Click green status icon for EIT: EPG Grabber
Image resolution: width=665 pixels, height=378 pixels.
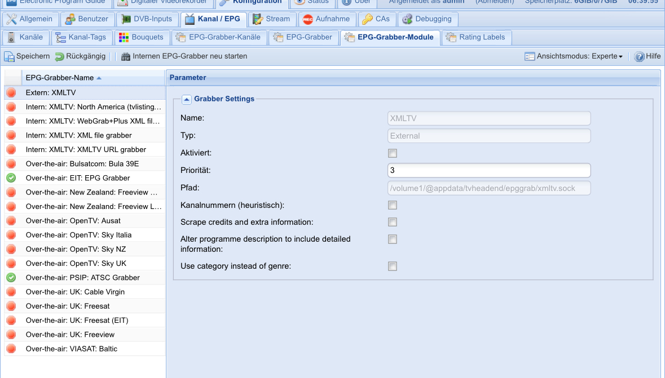(11, 178)
